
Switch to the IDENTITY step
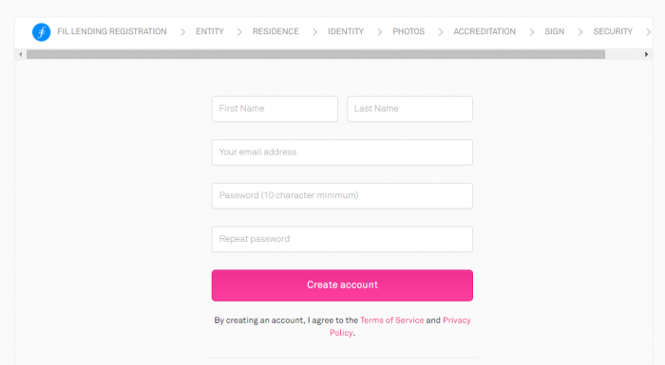pos(346,31)
